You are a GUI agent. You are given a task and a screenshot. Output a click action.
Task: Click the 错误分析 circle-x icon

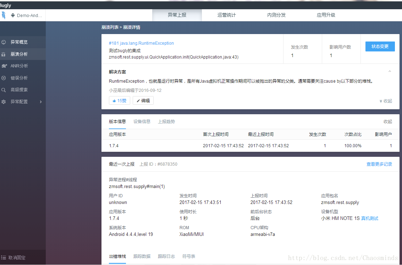(x=4, y=78)
